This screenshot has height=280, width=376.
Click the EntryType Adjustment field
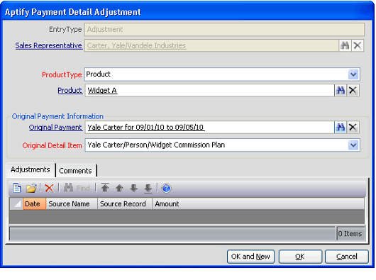224,30
